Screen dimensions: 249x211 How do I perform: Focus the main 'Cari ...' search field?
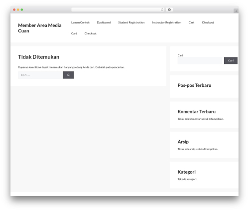pos(40,75)
